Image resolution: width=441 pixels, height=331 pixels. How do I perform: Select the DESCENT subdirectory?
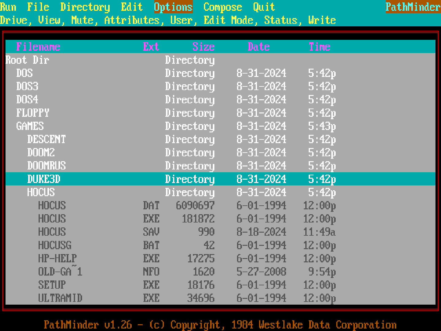(221, 139)
